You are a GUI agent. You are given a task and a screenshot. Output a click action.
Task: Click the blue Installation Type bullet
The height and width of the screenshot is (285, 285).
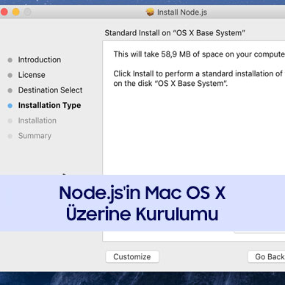(10, 106)
